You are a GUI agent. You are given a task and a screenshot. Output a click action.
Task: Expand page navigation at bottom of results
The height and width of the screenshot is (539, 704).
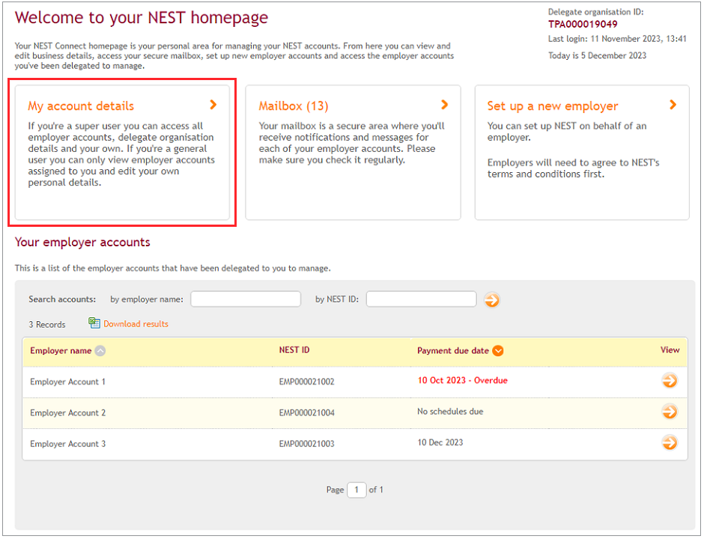(x=356, y=490)
